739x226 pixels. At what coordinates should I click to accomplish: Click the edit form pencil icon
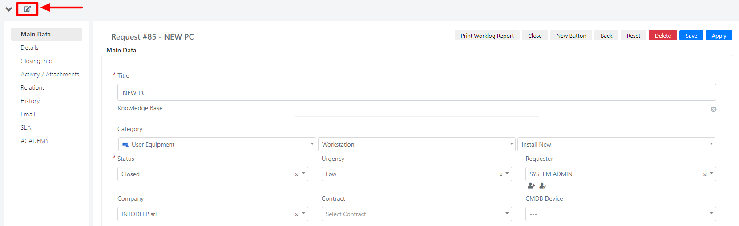(x=27, y=9)
